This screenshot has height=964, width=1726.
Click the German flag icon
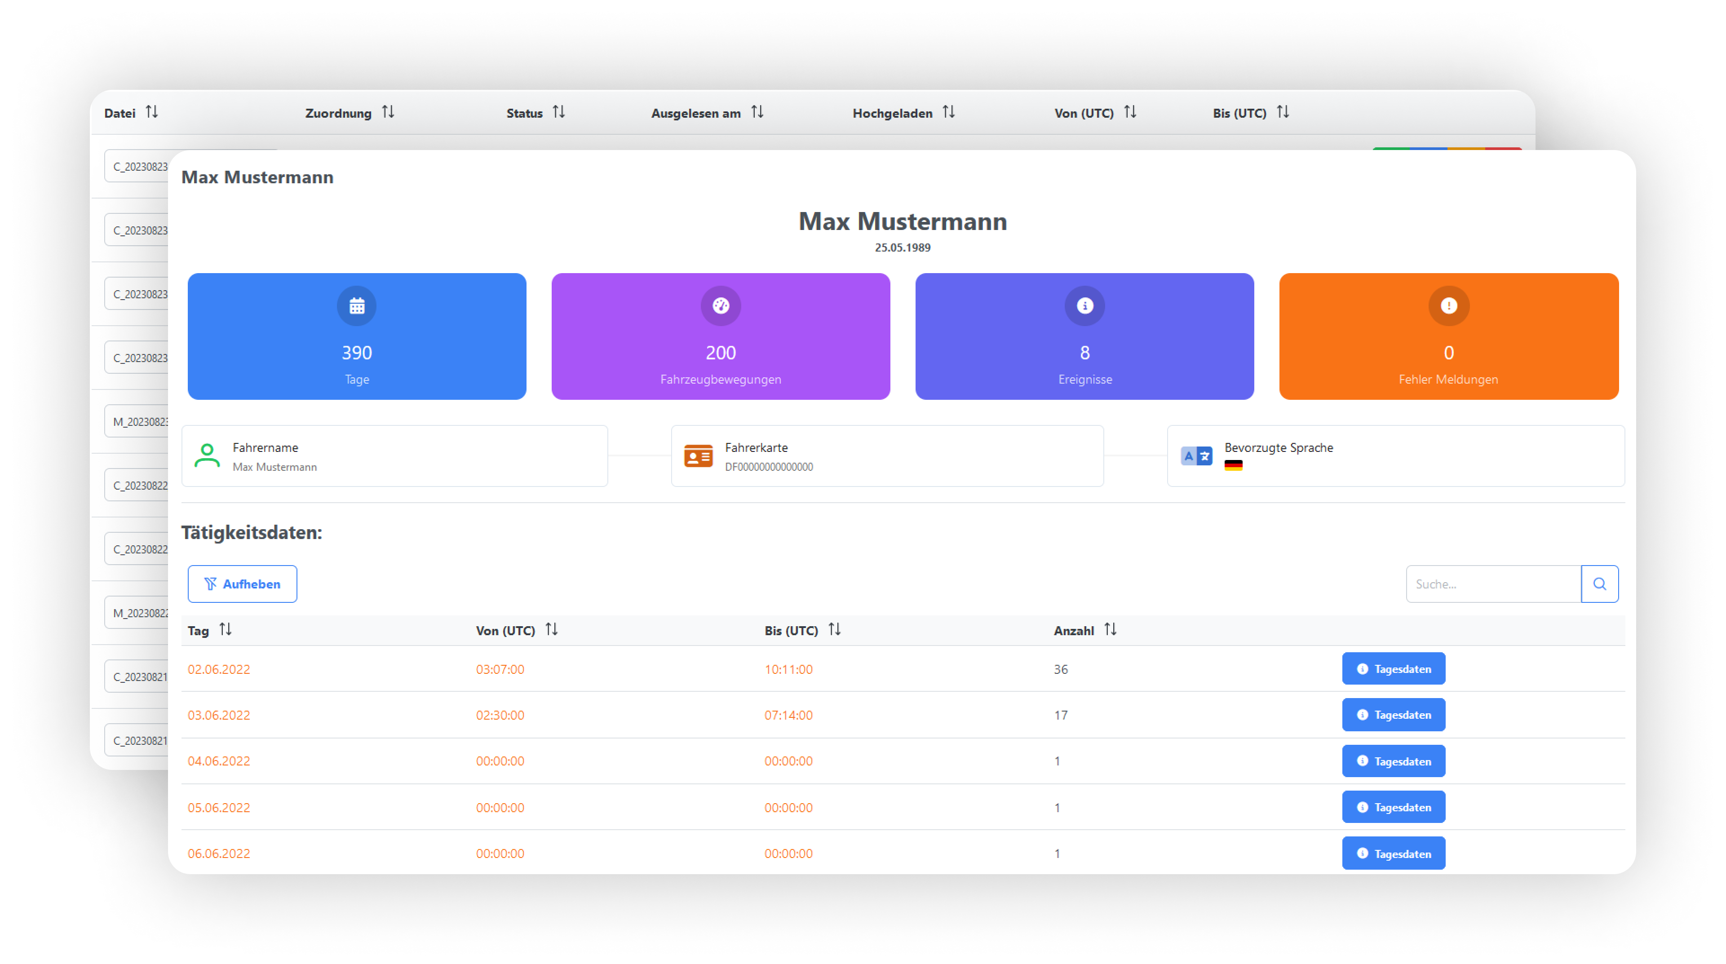(x=1233, y=465)
